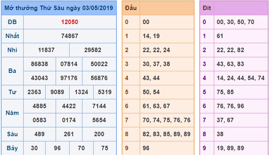Select sixth prize number 200
The height and width of the screenshot is (155, 271).
[x=99, y=134]
